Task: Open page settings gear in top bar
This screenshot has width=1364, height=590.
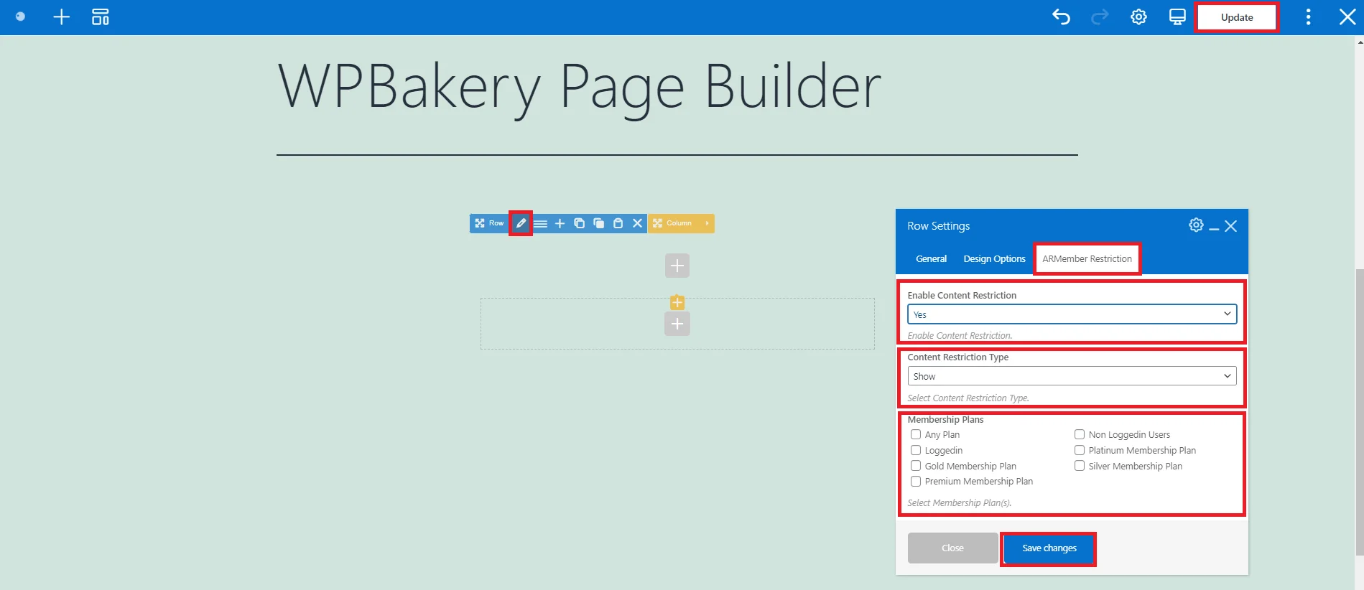Action: pyautogui.click(x=1138, y=17)
